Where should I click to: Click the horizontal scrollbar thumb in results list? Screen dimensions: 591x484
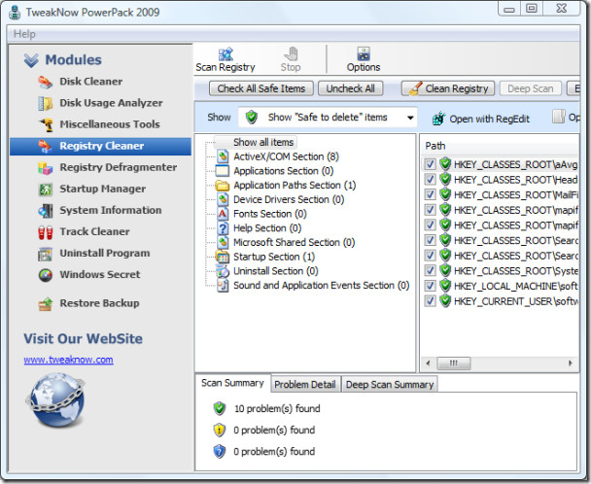coord(453,363)
